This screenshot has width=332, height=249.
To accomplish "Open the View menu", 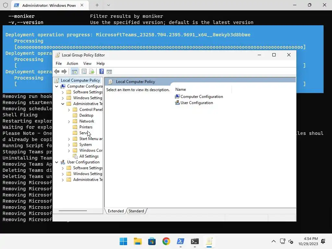I will coord(87,64).
